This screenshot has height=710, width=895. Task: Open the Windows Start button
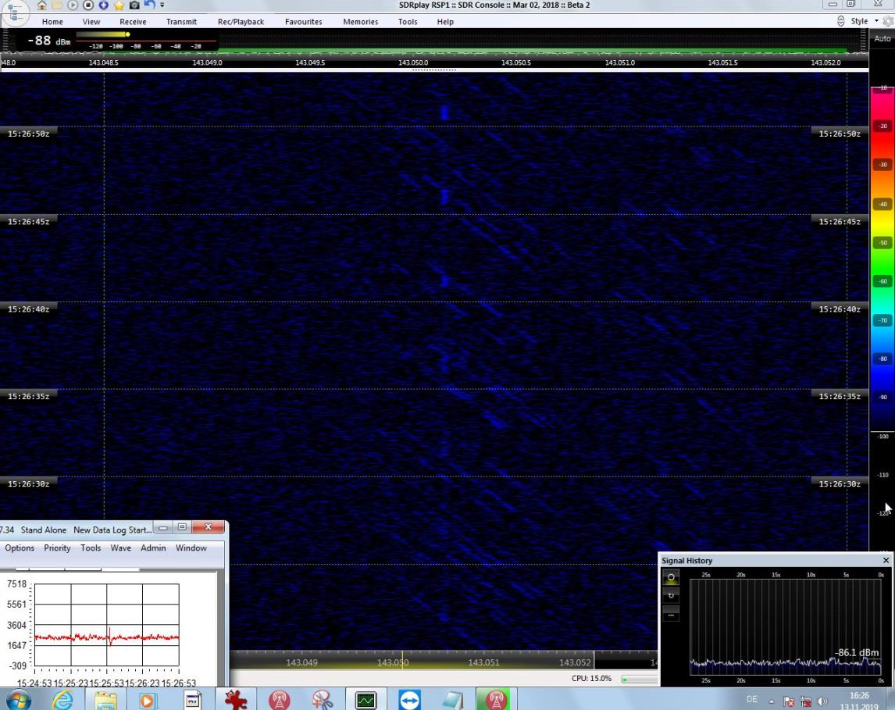(18, 700)
